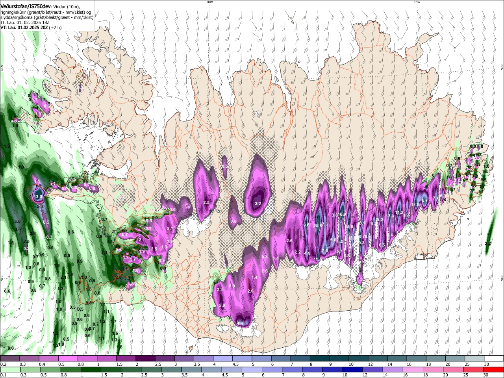Screen dimensions: 504x378
Task: Click the 0.1 label under the rain color scale
Action: 3,375
